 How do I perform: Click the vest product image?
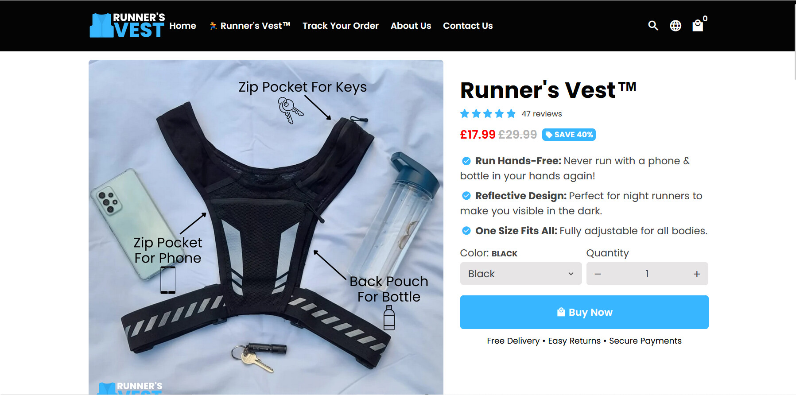[266, 227]
